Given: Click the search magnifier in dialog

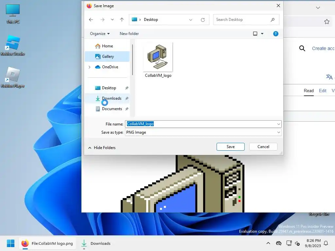Looking at the screenshot, I should pos(273,20).
